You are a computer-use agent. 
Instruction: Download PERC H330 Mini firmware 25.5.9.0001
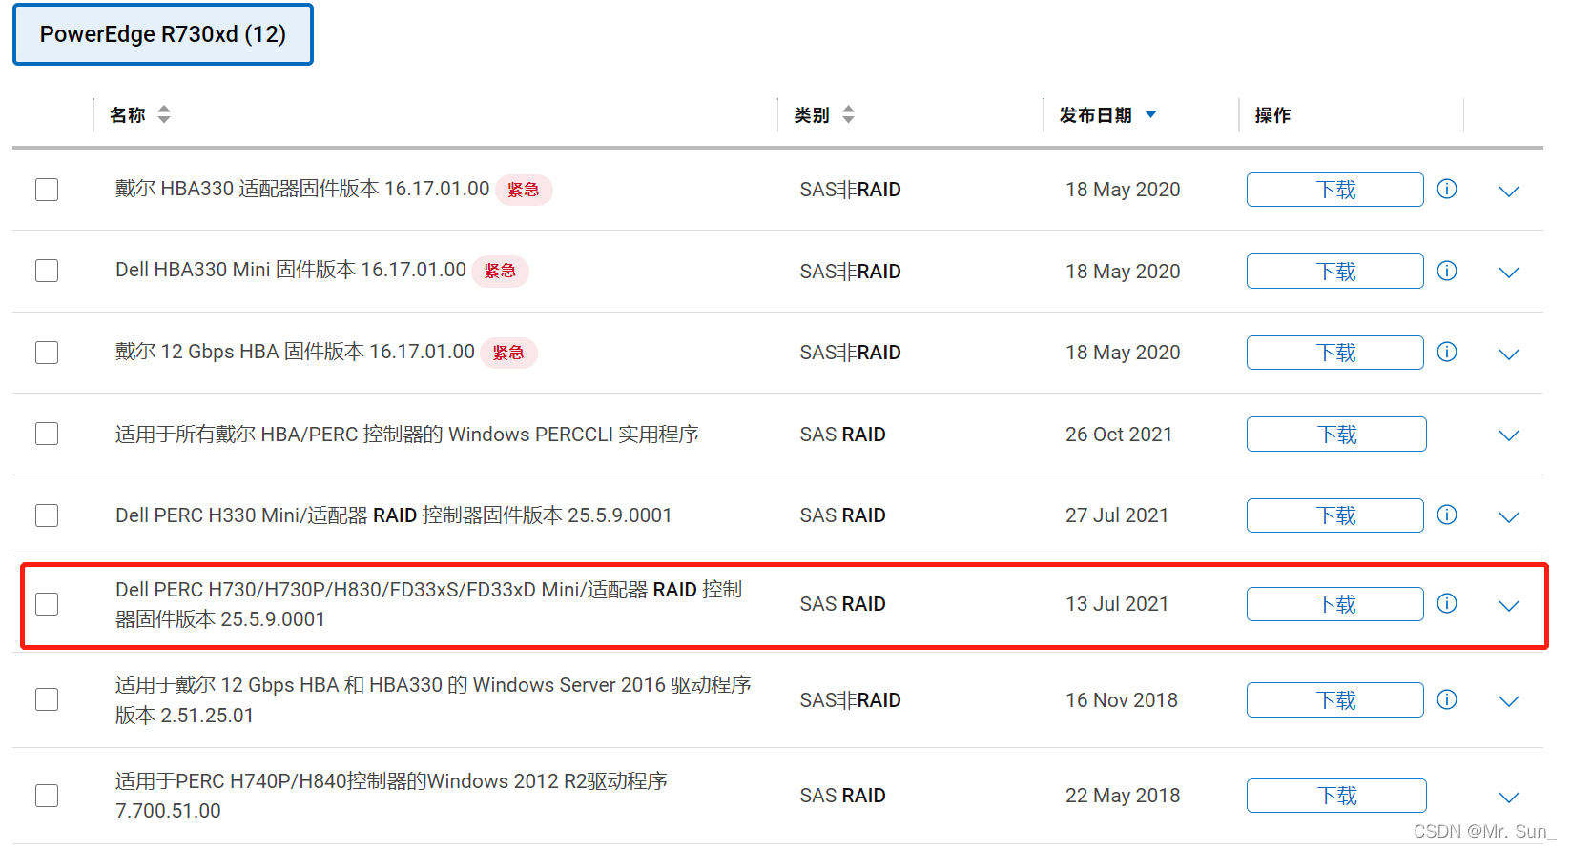point(1335,515)
